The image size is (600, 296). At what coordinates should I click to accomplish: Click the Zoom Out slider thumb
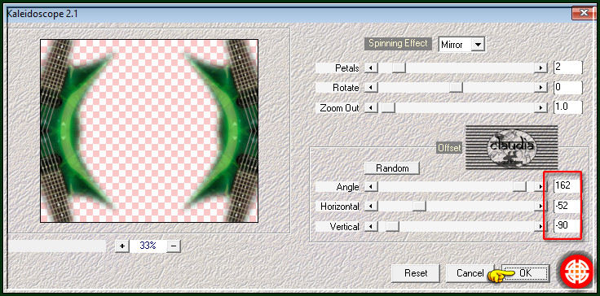click(388, 108)
